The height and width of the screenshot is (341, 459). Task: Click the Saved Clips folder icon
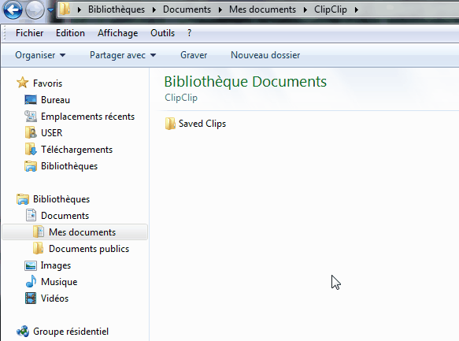[170, 124]
